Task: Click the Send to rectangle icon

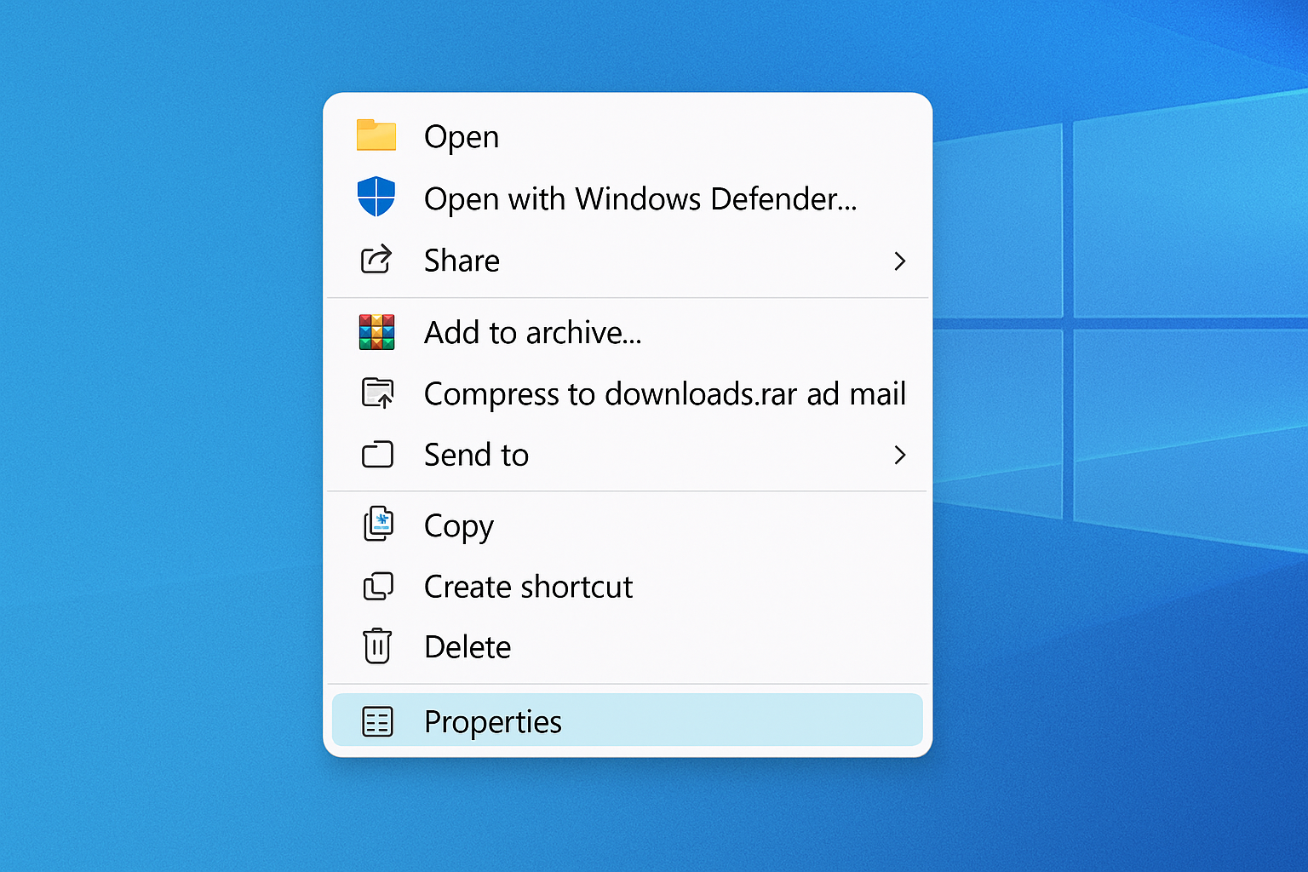Action: click(377, 454)
